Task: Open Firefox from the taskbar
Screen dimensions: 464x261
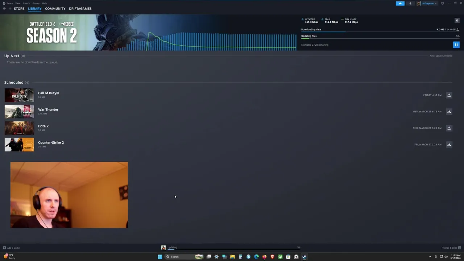Action: (x=264, y=257)
